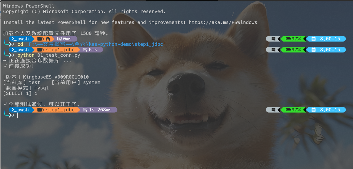
Task: Click the '全部测试通过,可以开干了。' line
Action: [42, 104]
